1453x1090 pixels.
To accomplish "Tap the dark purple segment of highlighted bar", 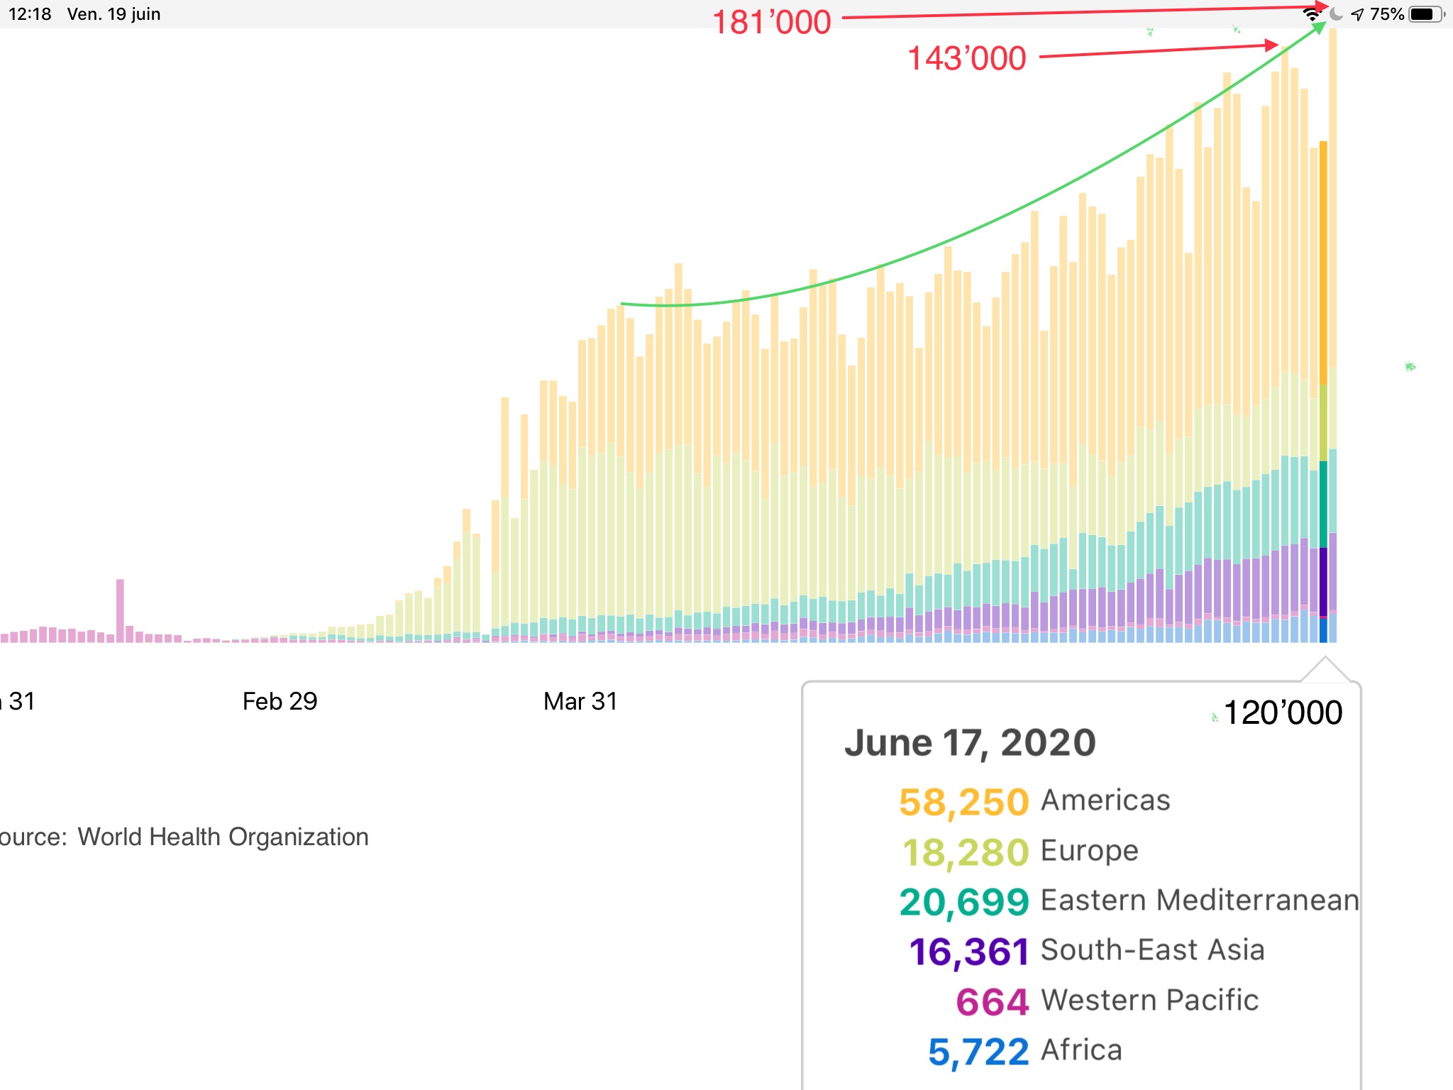I will (1323, 581).
